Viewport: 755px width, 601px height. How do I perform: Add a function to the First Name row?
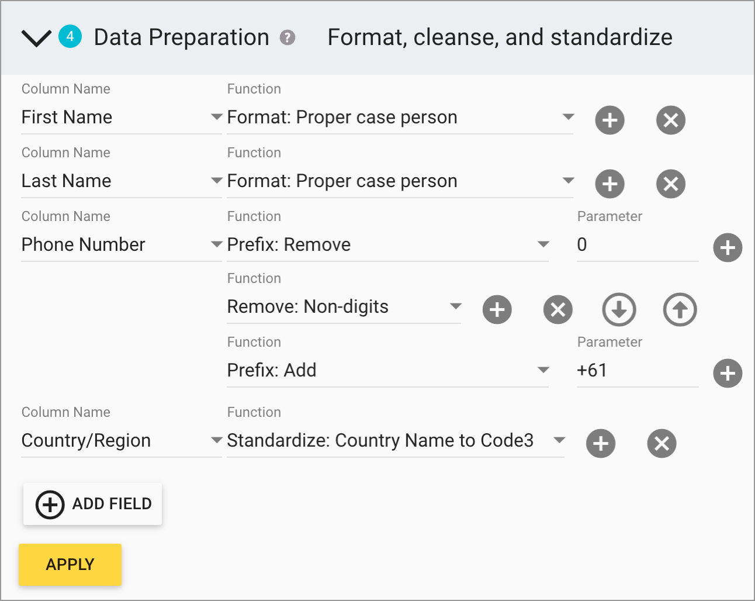click(609, 120)
